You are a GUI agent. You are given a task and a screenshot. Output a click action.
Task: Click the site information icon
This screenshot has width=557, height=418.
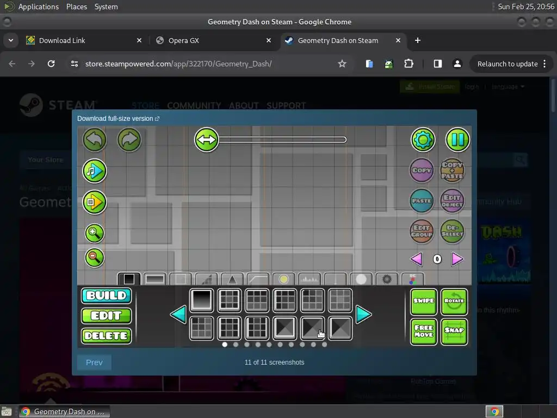point(74,64)
